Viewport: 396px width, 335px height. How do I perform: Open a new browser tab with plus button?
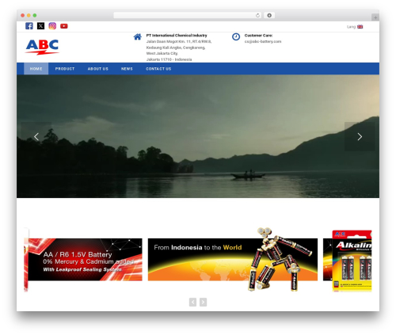click(375, 17)
